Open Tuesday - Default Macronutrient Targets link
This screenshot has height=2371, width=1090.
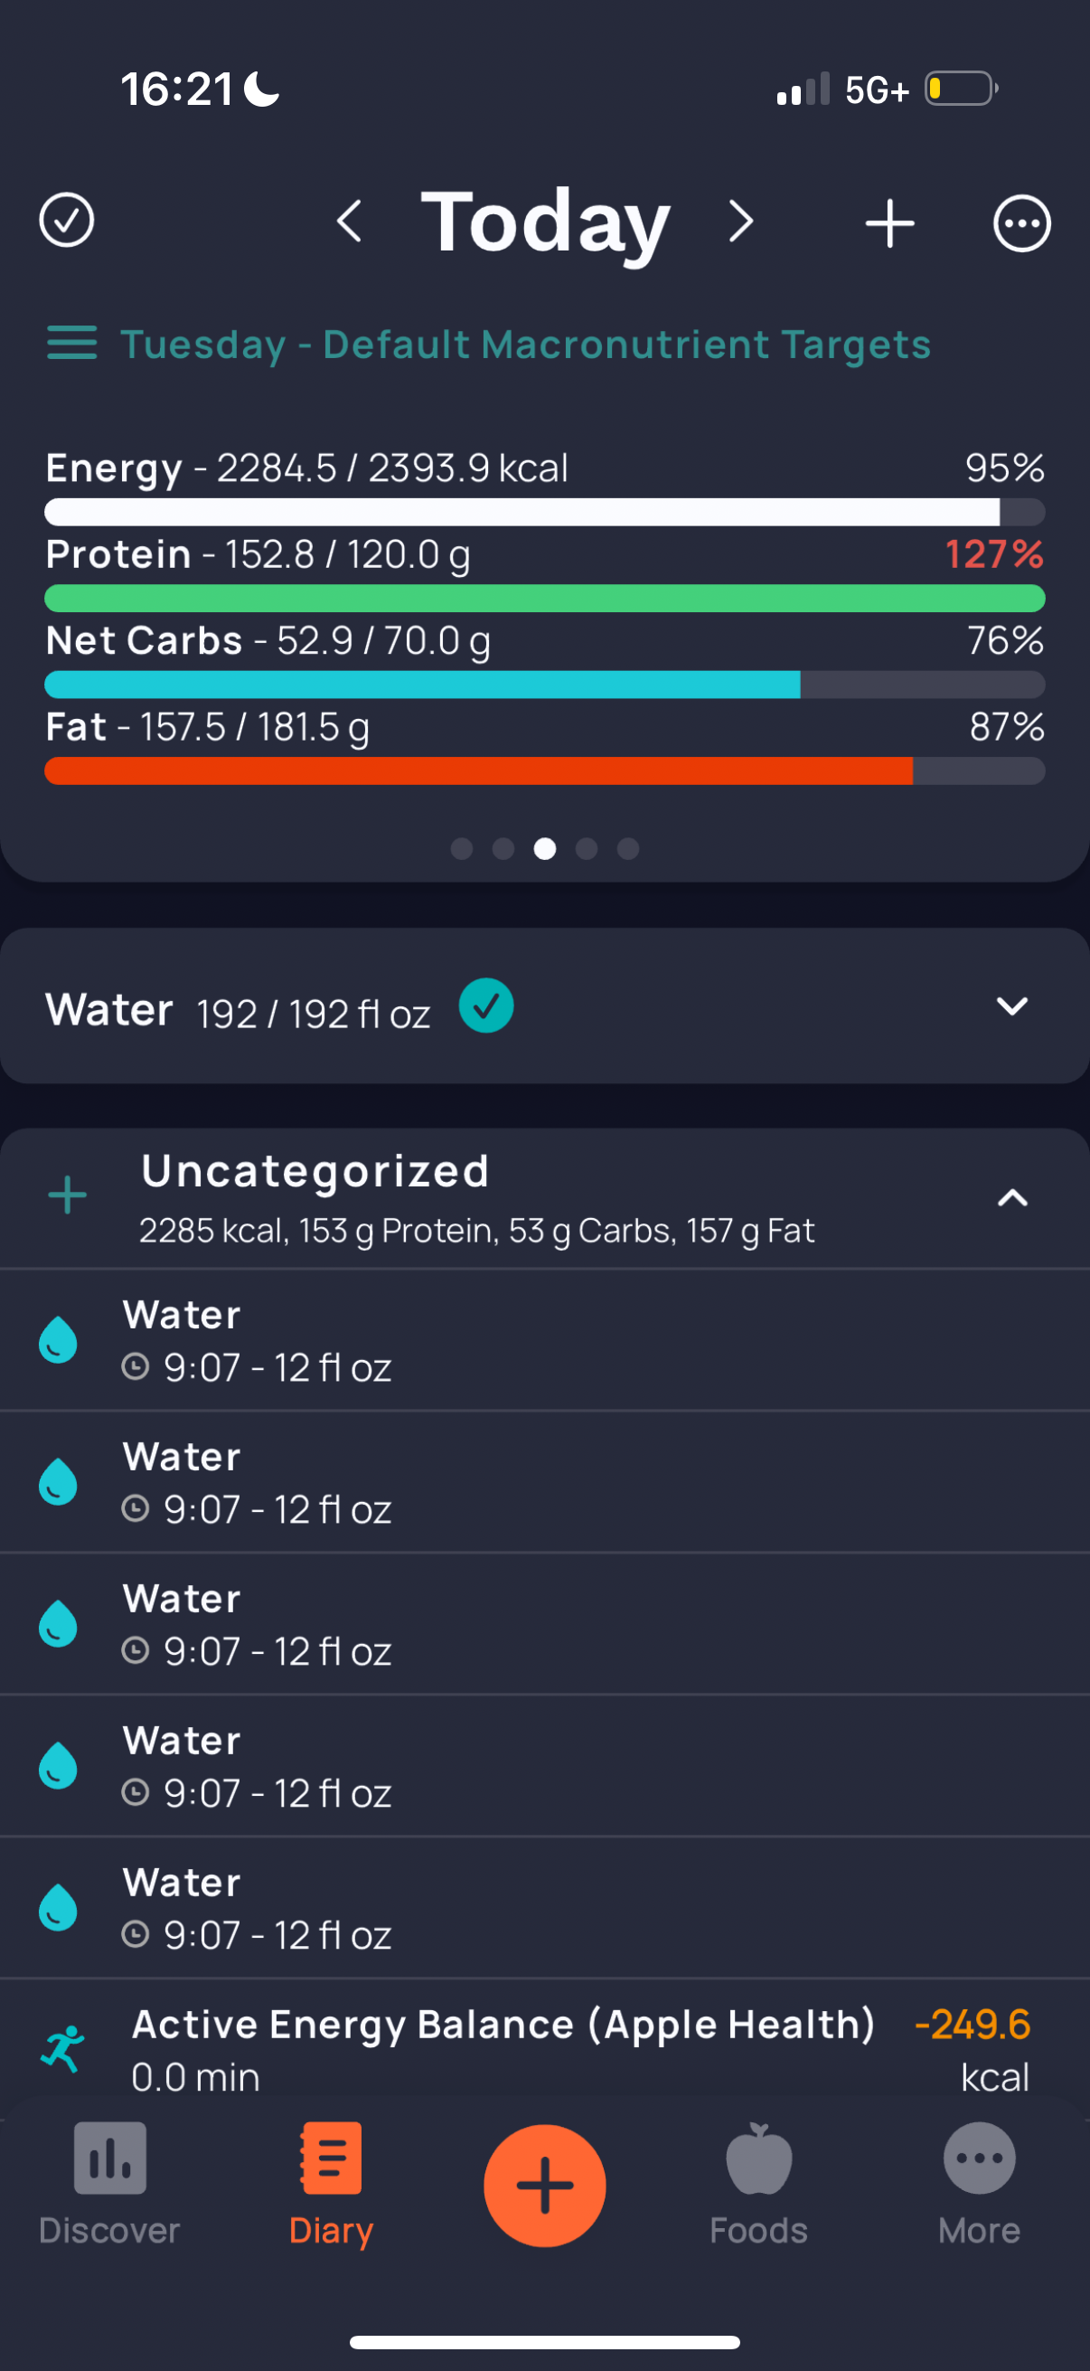click(525, 345)
